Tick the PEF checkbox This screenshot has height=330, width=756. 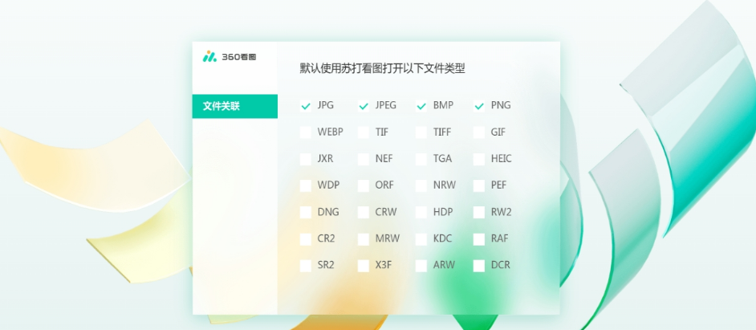pos(479,185)
